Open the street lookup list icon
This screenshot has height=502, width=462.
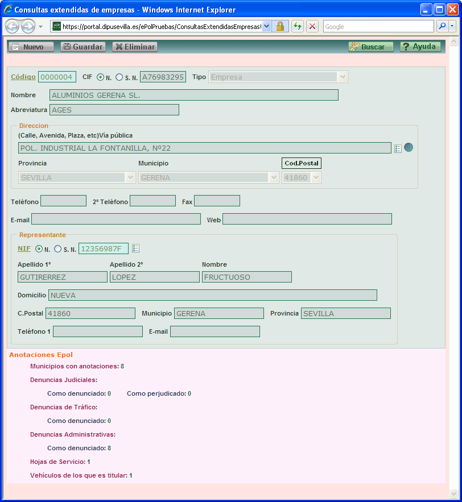[x=398, y=148]
